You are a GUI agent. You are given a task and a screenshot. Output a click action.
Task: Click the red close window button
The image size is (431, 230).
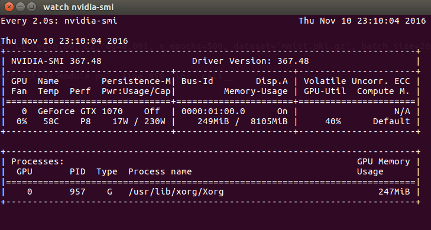coord(9,7)
